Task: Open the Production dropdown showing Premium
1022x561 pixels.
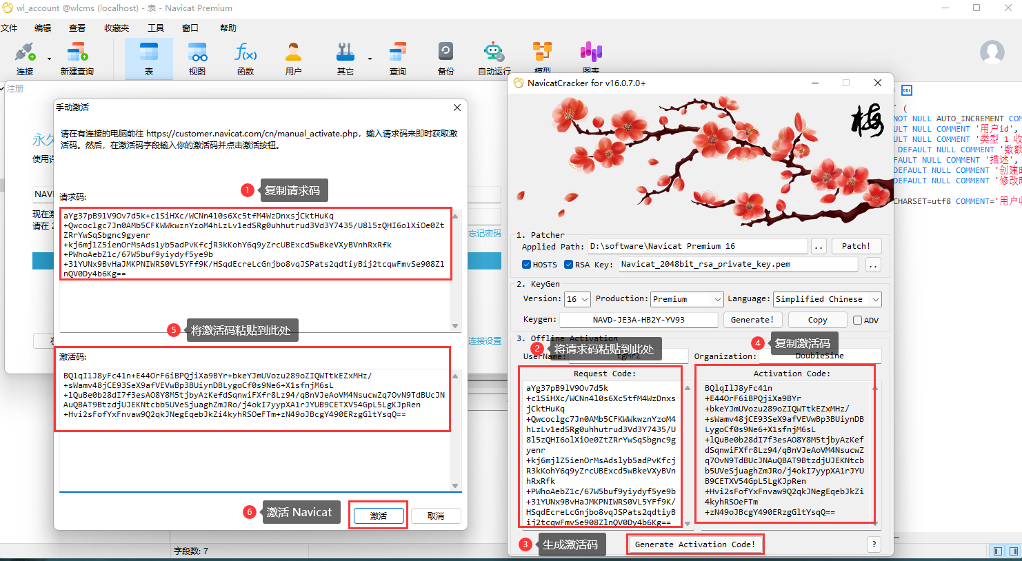Action: [x=687, y=299]
